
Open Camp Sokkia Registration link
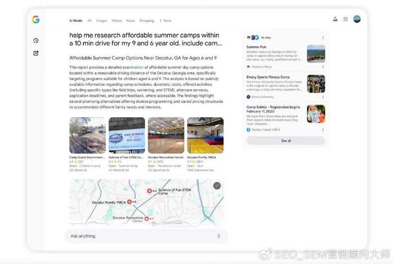pyautogui.click(x=273, y=109)
